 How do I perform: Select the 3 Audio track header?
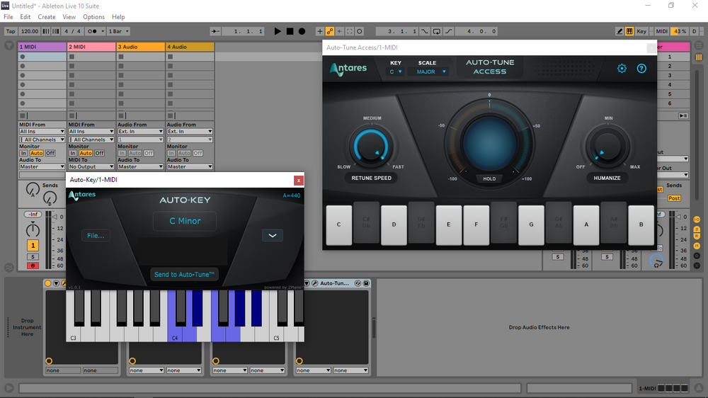coord(140,47)
